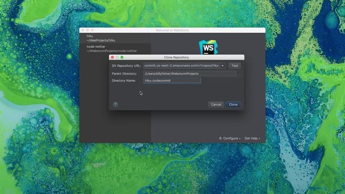The image size is (345, 194).
Task: Click green zoom button on Clone Repository
Action: tap(122, 57)
